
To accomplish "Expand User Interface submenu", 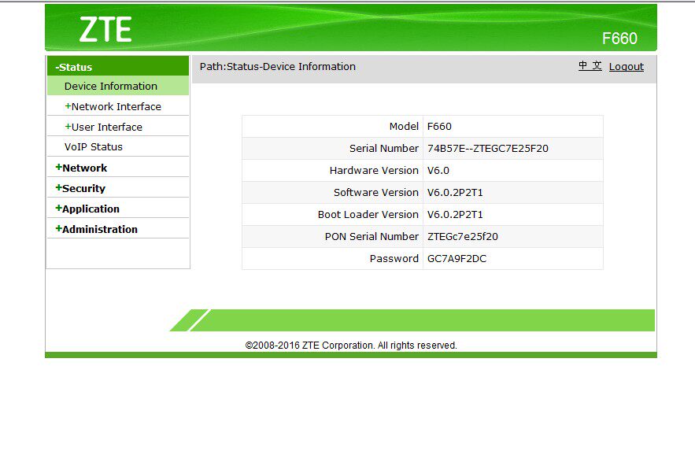I will (x=104, y=127).
